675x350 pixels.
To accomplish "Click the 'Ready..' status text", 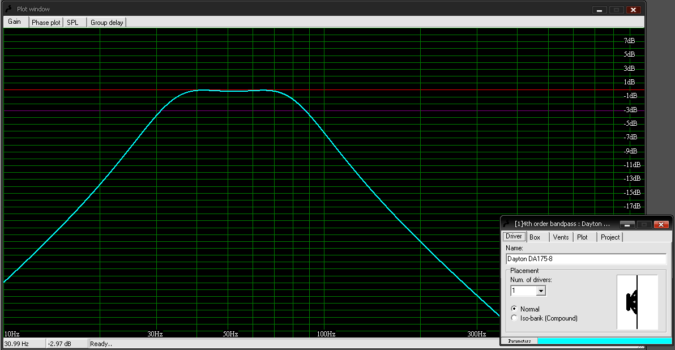I will 101,344.
